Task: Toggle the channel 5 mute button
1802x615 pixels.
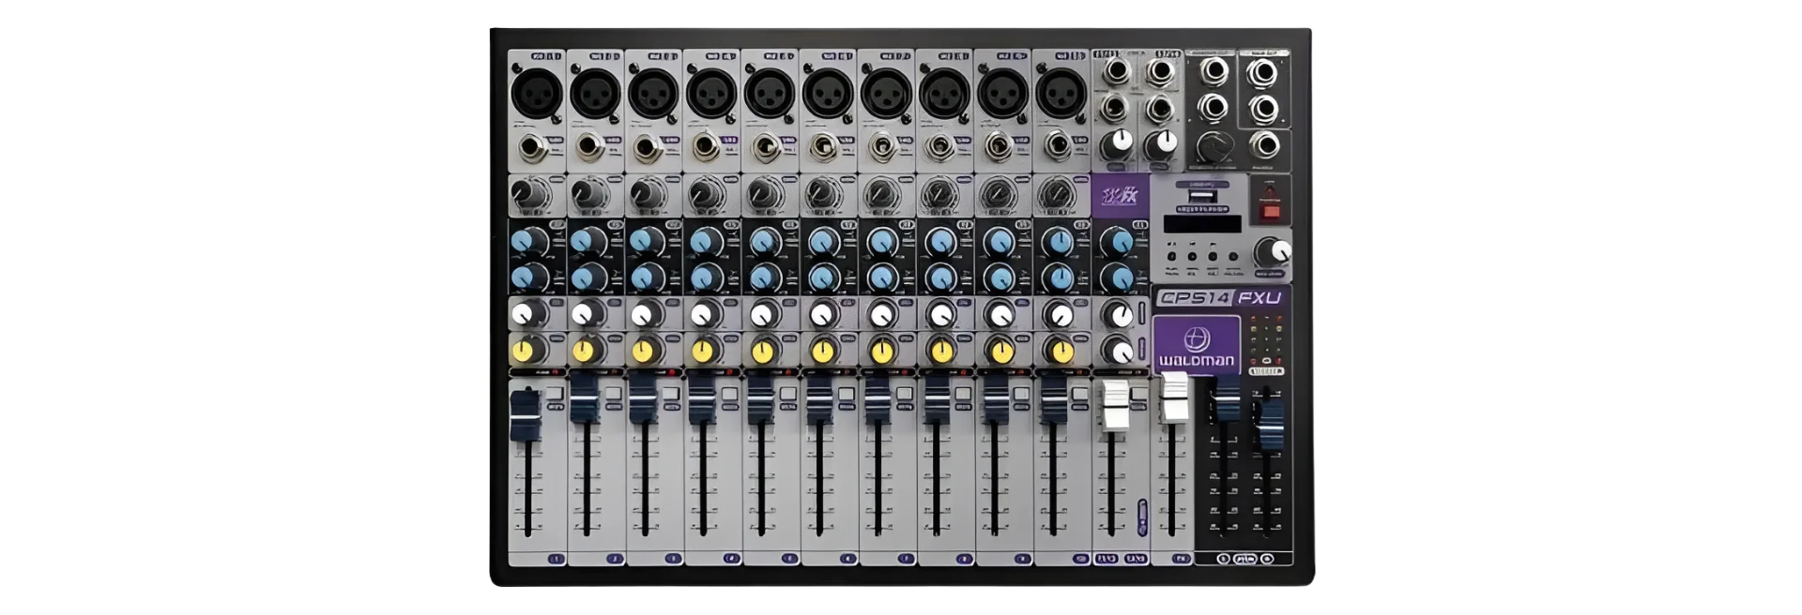Action: [787, 395]
